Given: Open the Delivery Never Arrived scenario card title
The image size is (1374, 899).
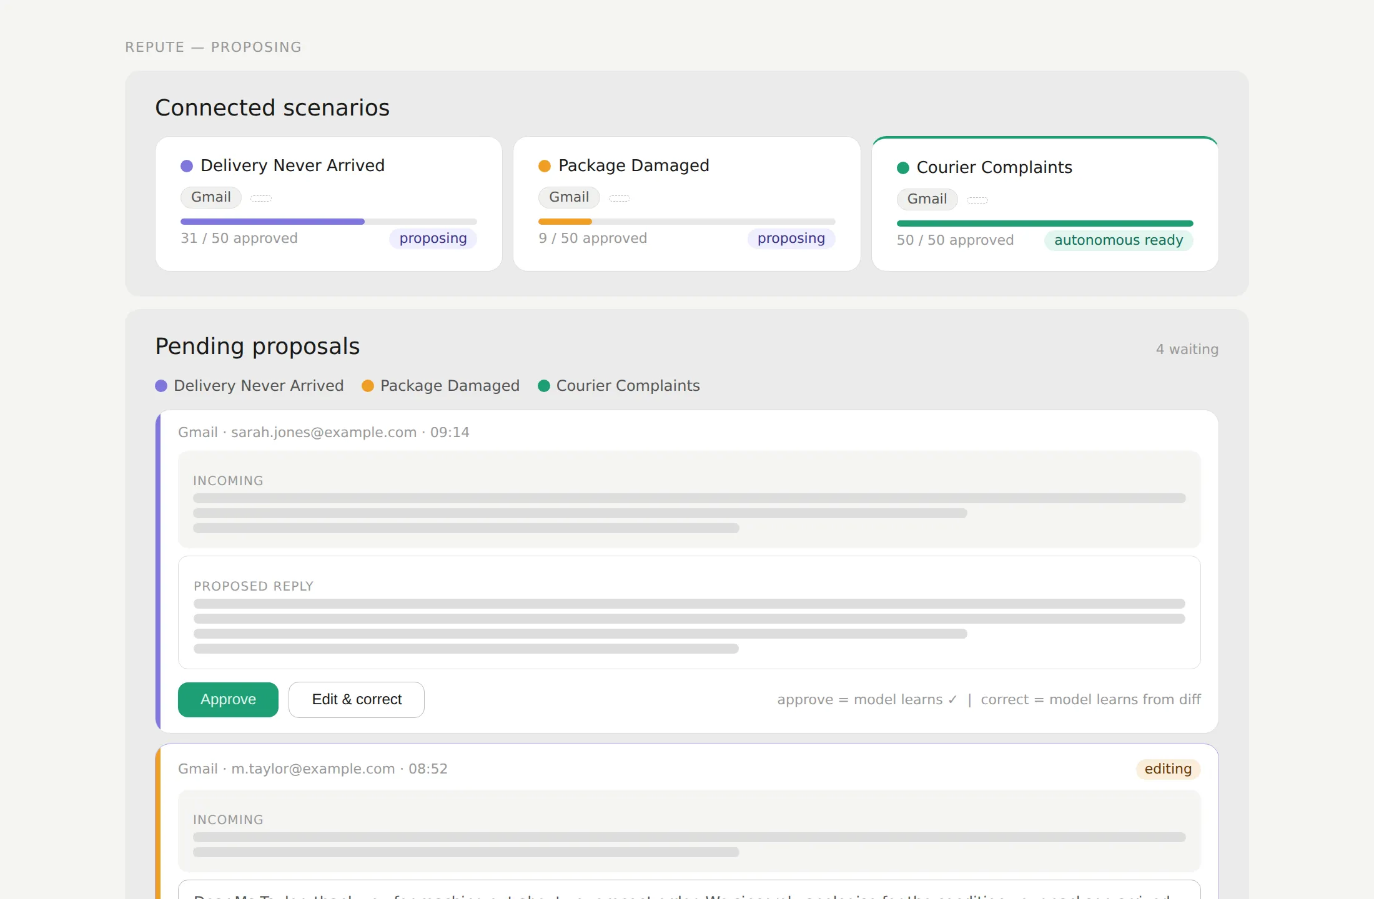Looking at the screenshot, I should coord(292,165).
